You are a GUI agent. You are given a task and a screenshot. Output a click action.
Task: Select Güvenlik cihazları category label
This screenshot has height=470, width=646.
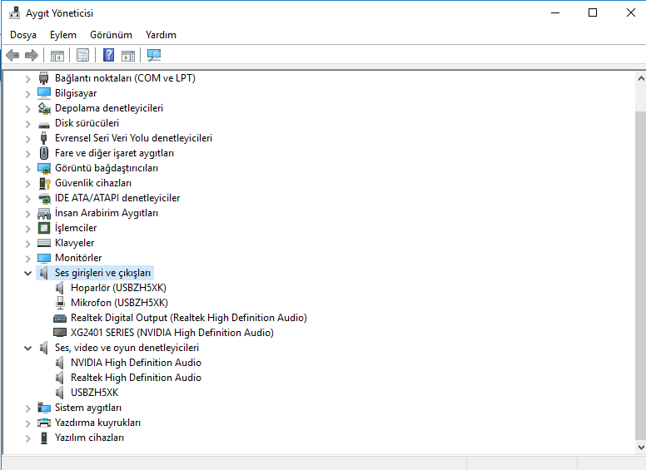point(93,183)
